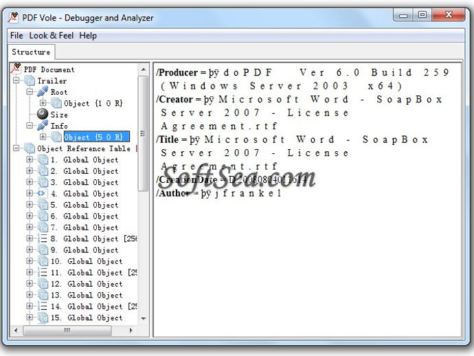Collapse the Root node
This screenshot has width=474, height=356.
pyautogui.click(x=30, y=91)
